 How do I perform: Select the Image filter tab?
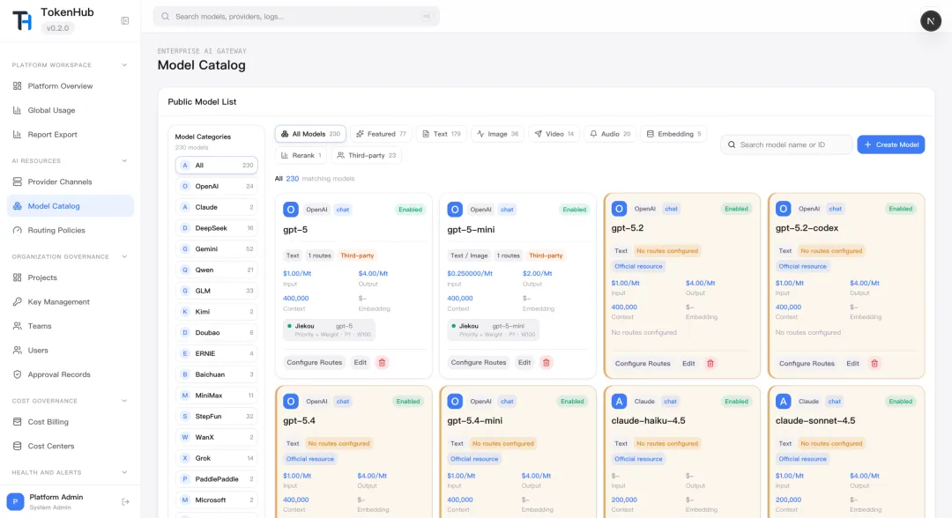click(497, 134)
